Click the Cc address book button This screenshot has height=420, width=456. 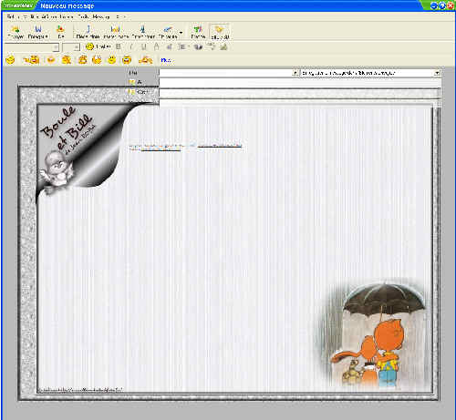click(139, 92)
